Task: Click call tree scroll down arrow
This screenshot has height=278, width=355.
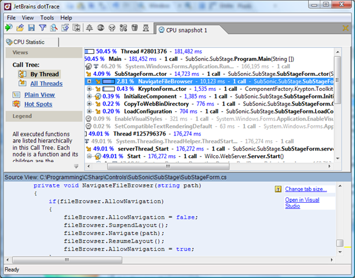Action: [x=338, y=158]
